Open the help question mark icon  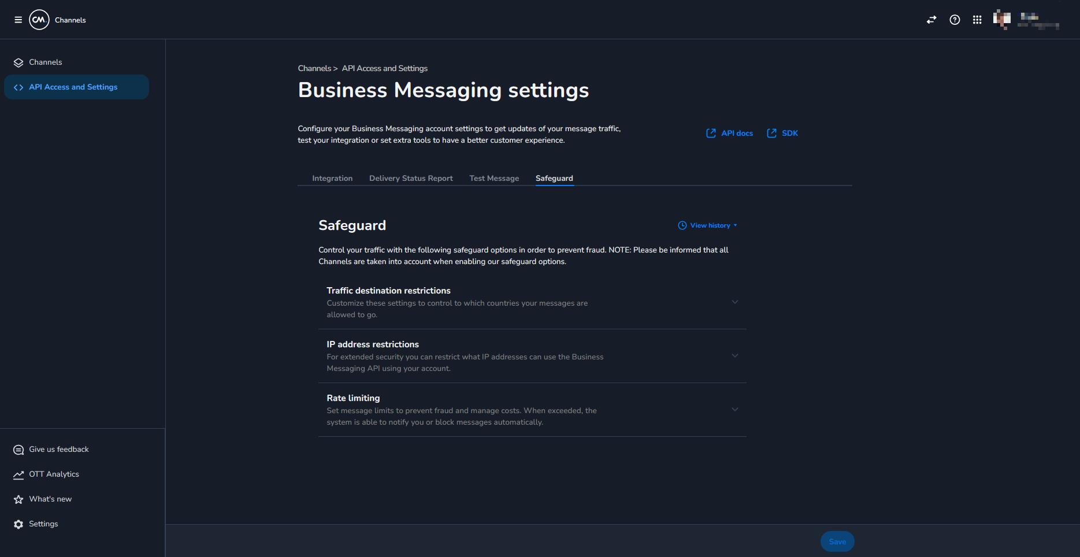tap(955, 20)
